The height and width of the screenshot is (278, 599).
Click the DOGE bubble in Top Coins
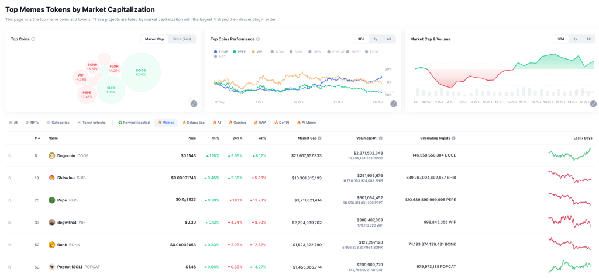pos(140,71)
